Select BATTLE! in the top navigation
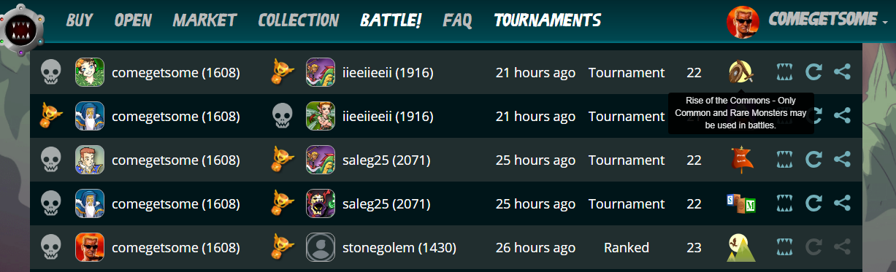 [x=391, y=20]
